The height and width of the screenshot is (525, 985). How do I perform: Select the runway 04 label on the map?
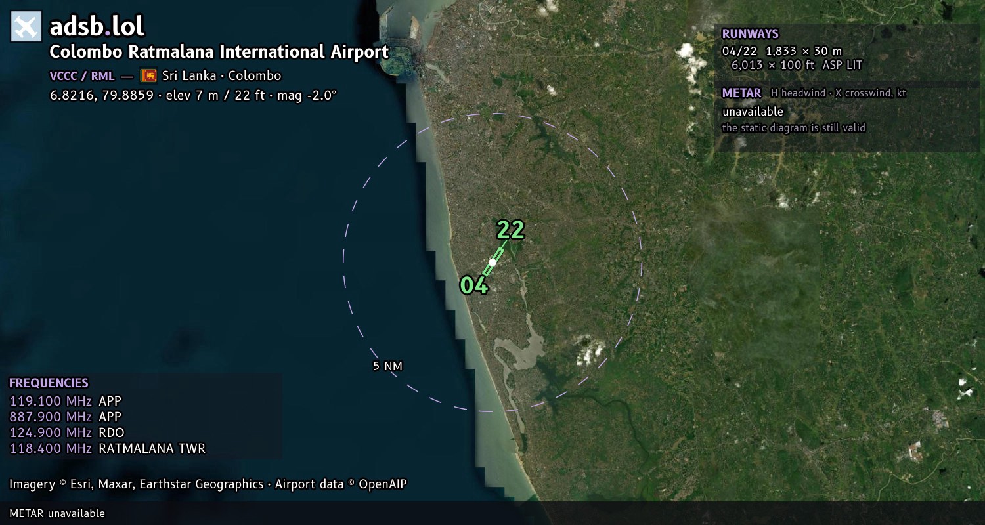tap(473, 285)
